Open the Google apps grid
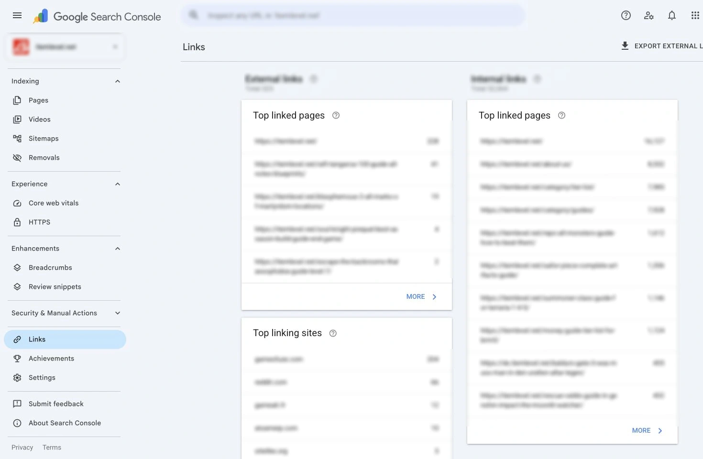 click(x=695, y=15)
